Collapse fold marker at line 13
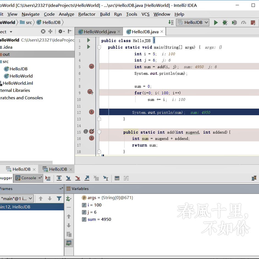Image resolution: width=259 pixels, height=259 pixels. coord(99,119)
